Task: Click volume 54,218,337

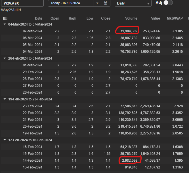Action: (x=129, y=147)
